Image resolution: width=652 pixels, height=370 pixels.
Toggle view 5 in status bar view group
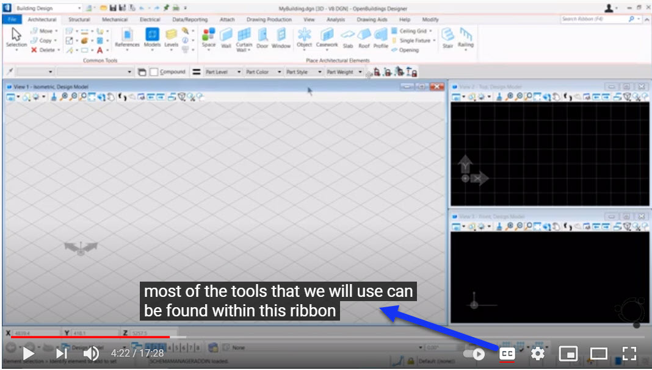point(176,347)
